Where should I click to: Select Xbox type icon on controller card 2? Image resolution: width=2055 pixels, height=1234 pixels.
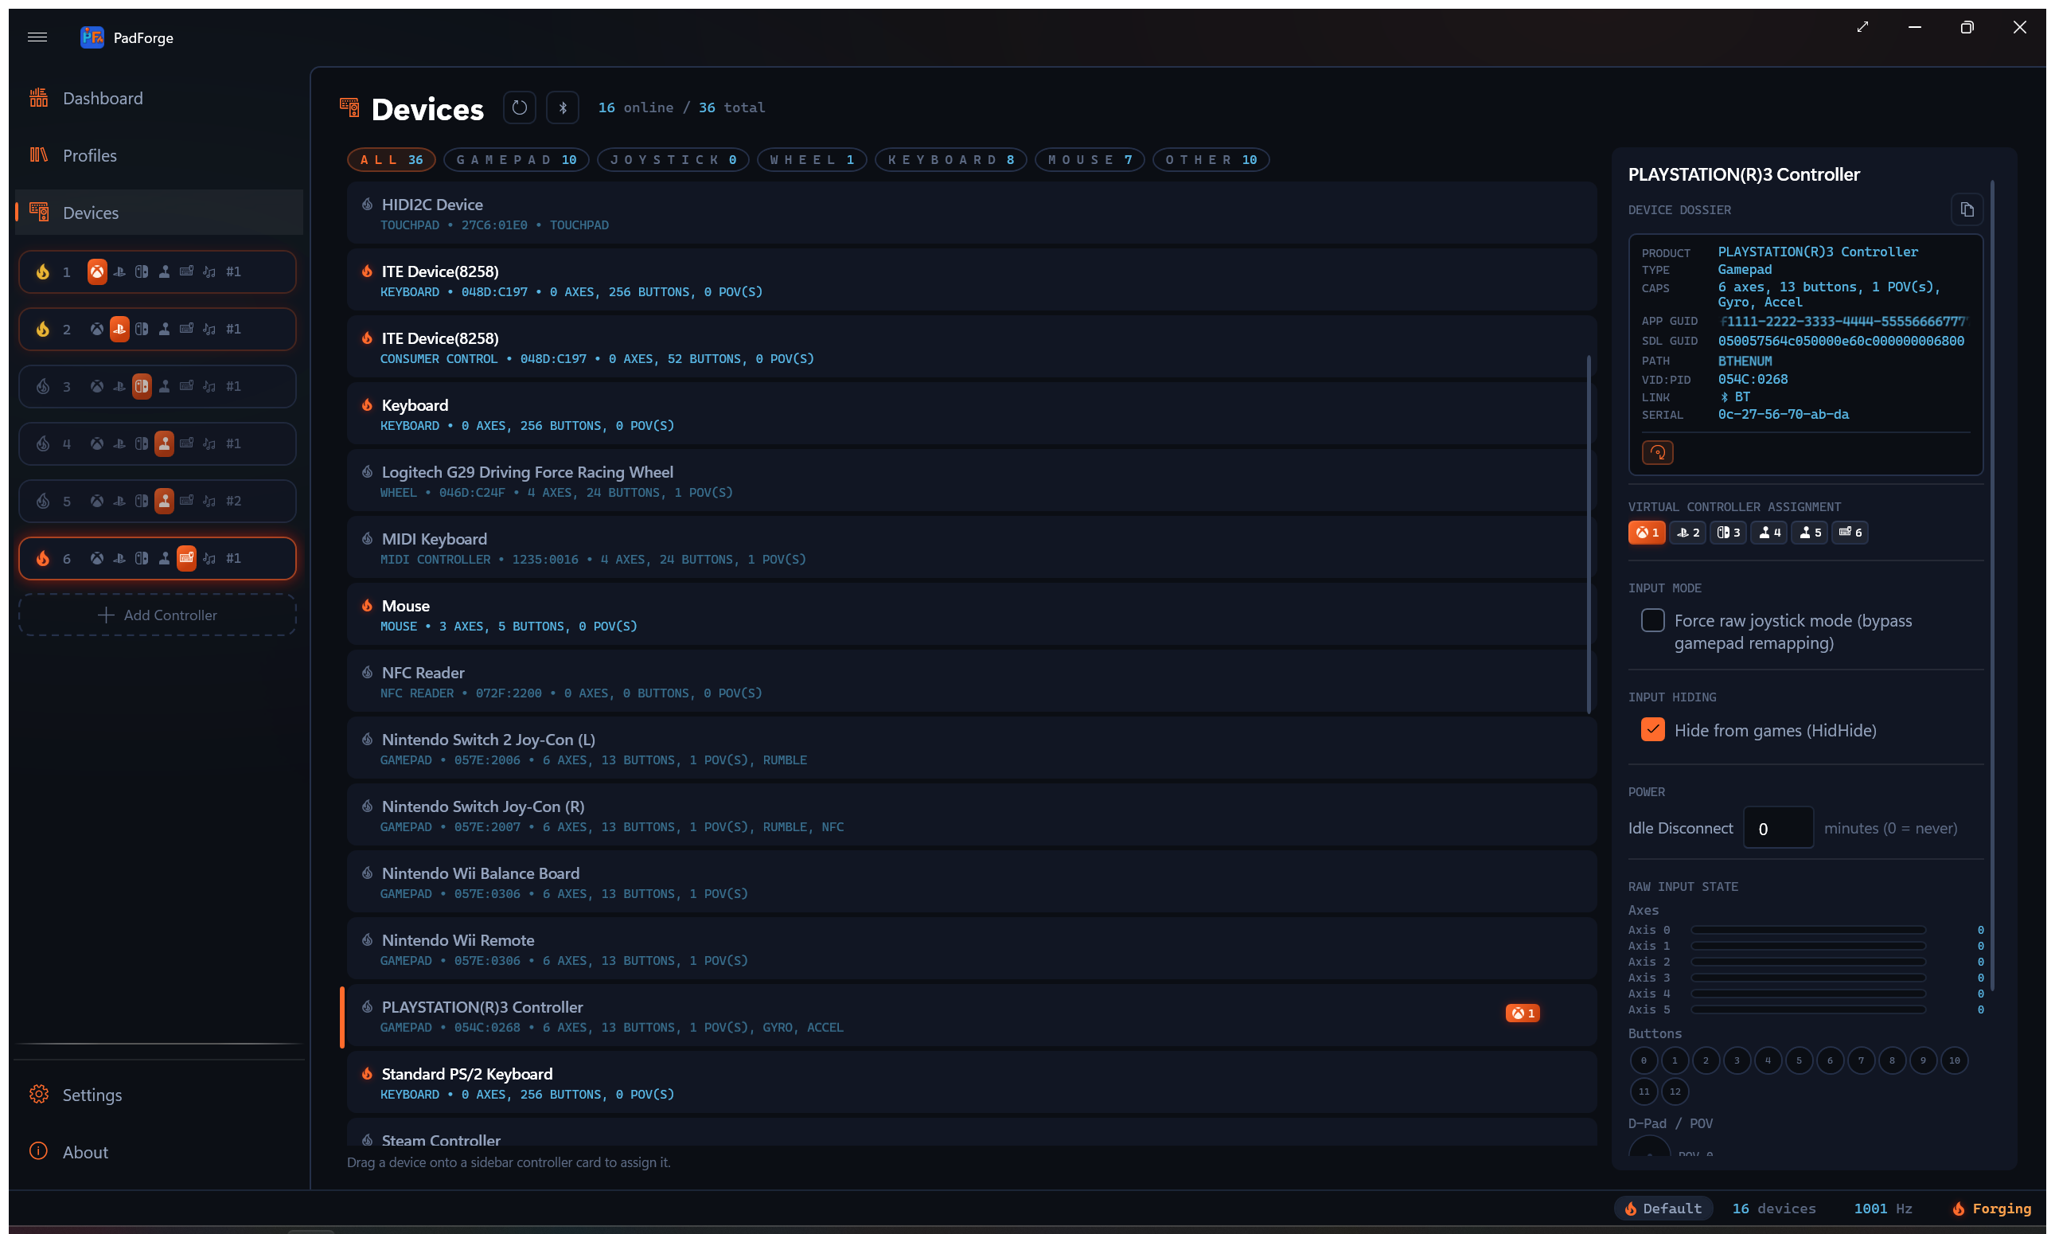tap(97, 330)
